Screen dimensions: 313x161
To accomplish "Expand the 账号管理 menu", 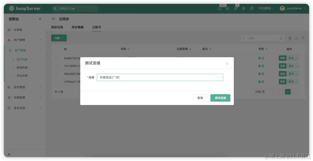I will click(x=25, y=87).
